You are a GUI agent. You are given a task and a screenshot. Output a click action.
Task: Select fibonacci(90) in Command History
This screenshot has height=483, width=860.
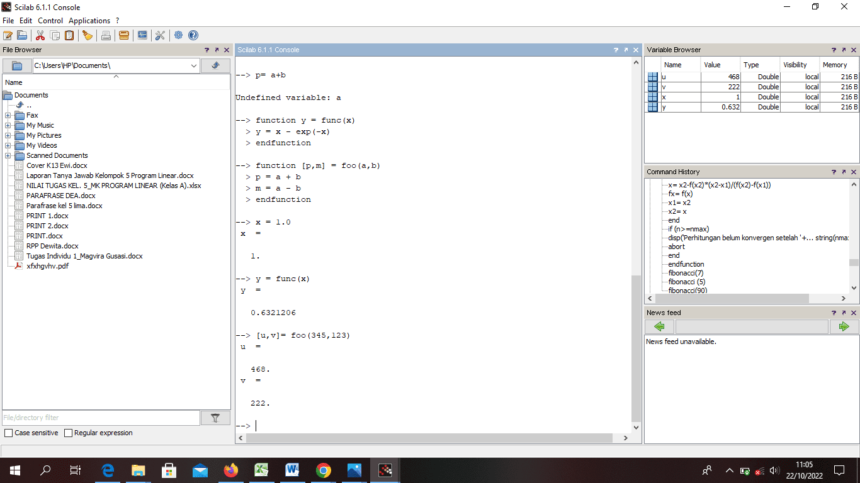pyautogui.click(x=688, y=291)
